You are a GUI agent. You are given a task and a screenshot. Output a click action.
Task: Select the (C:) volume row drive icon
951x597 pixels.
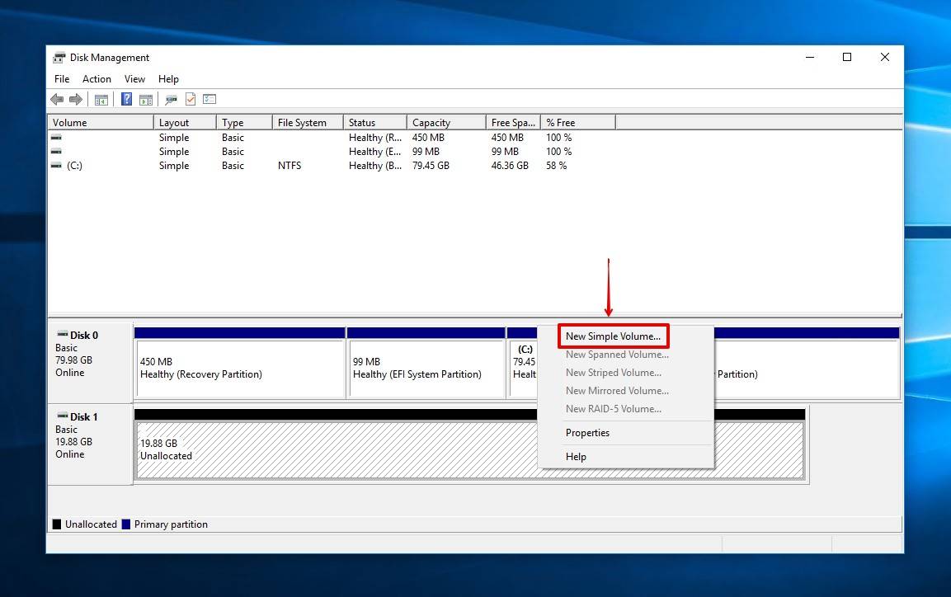[56, 166]
